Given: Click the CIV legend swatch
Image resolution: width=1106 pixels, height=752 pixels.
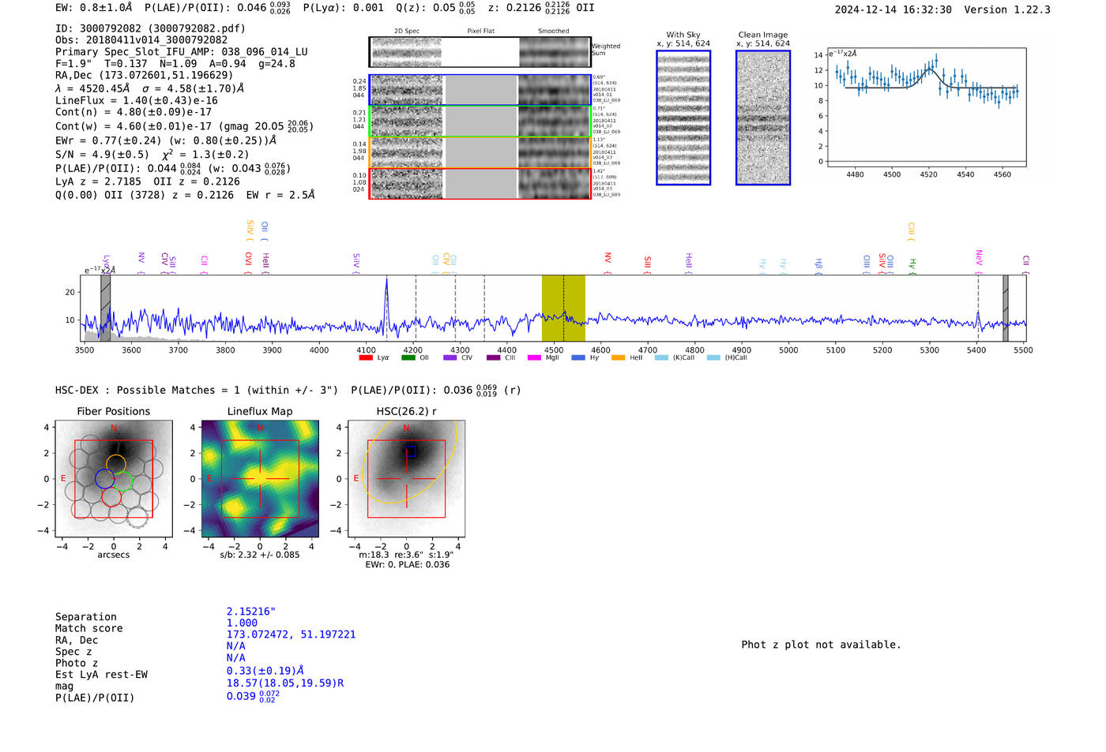Looking at the screenshot, I should click(450, 357).
